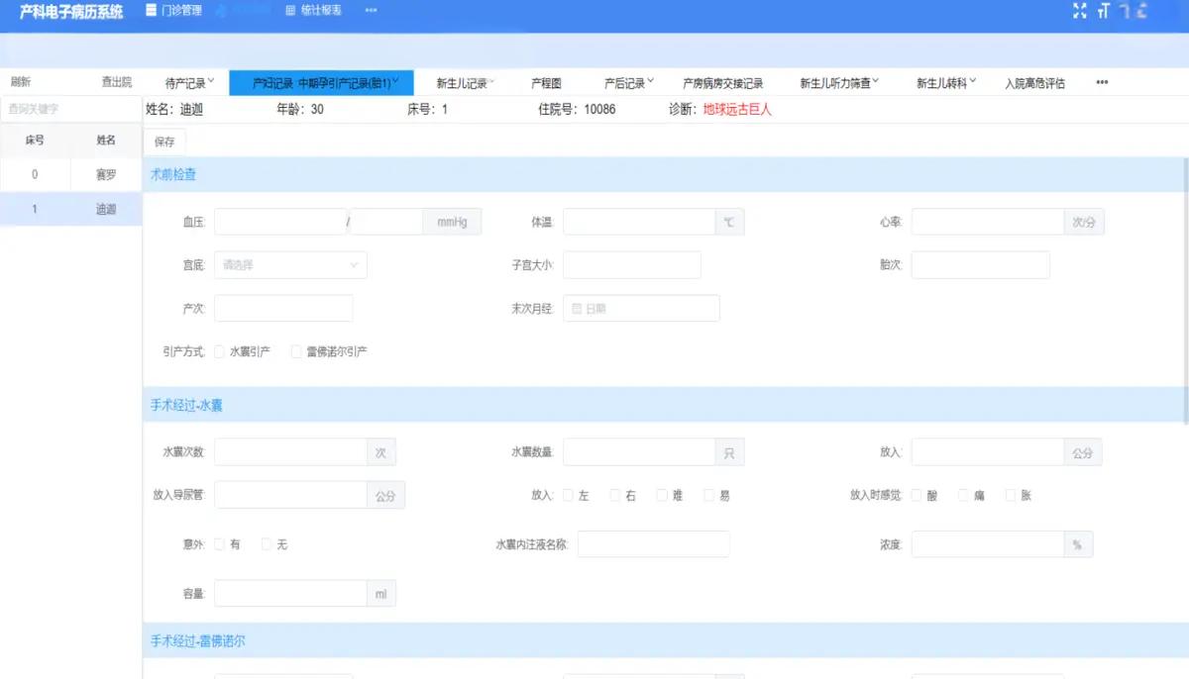Click the 门诊管理 menu icon
Viewport: 1189px width, 679px height.
[x=151, y=11]
